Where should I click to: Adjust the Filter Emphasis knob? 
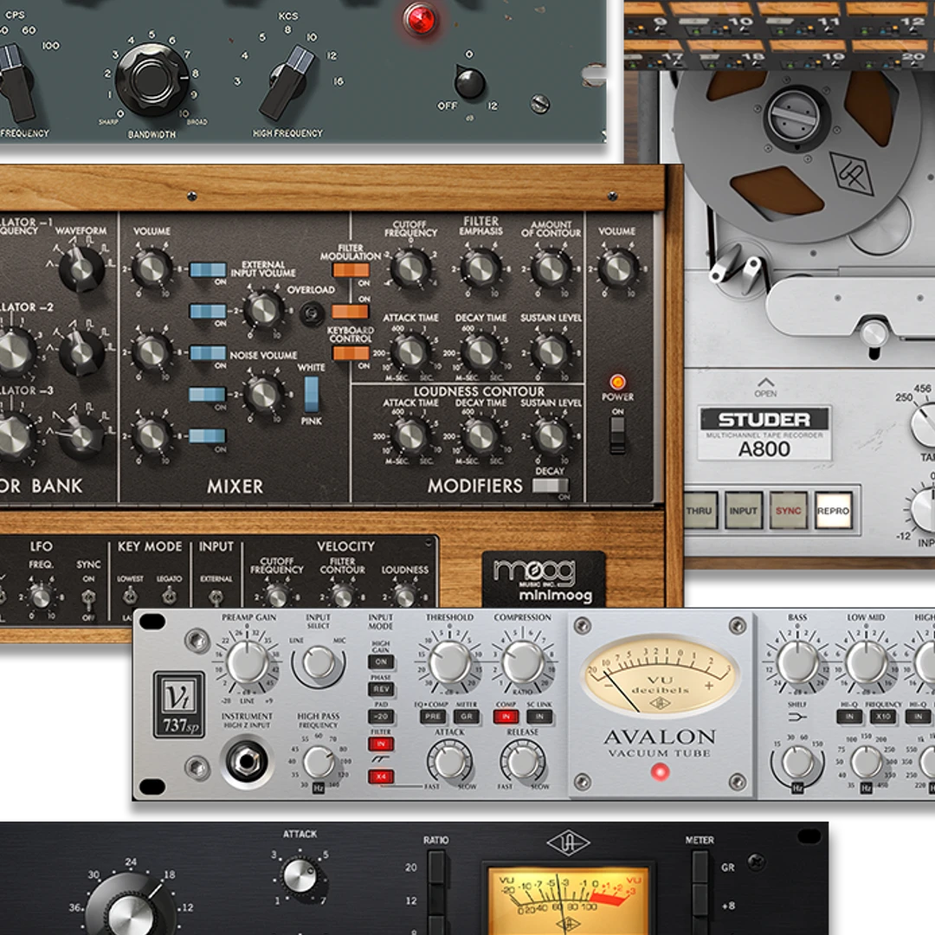coord(480,269)
